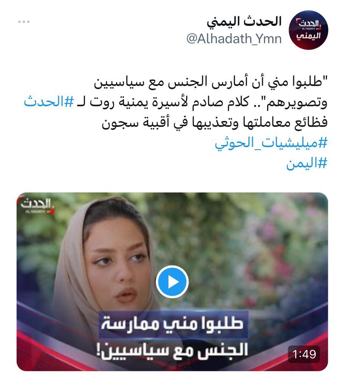This screenshot has width=345, height=387.
Task: Click the video caption طلبوا مني ممارسة
Action: 172,324
